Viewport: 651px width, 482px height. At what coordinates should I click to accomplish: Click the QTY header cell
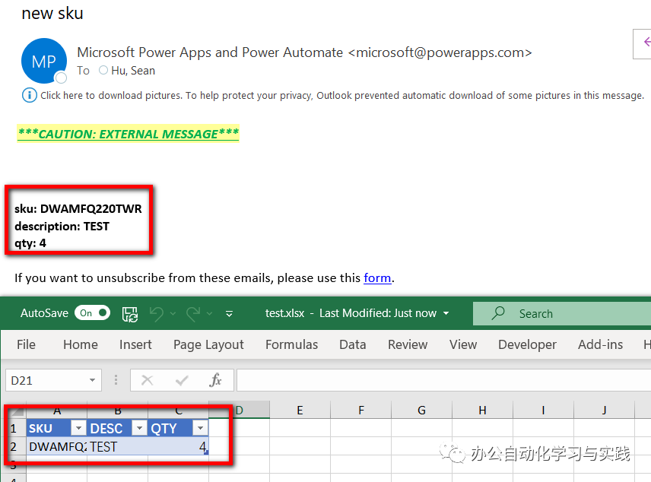pos(178,428)
